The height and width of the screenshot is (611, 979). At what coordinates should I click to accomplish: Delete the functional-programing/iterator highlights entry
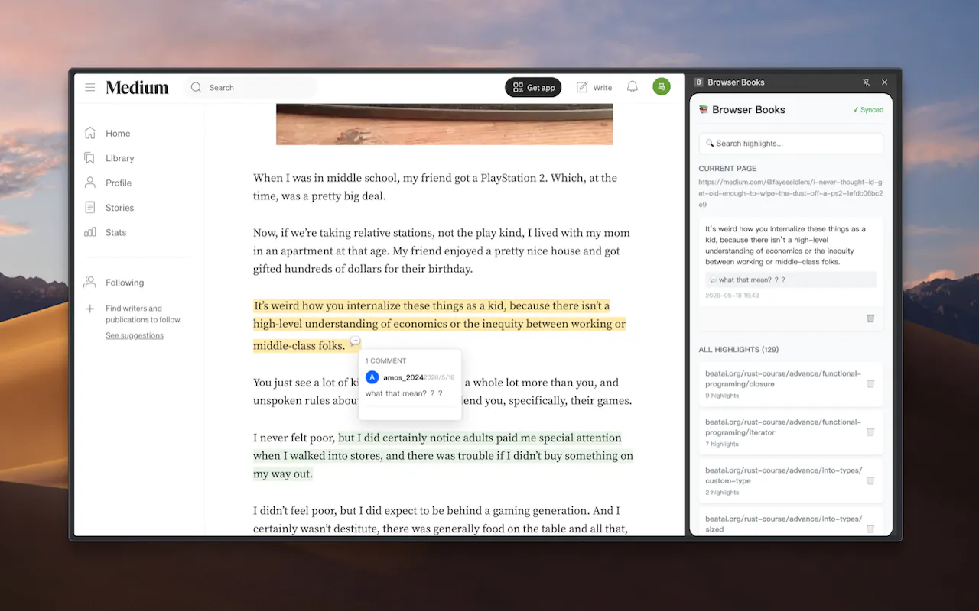[x=870, y=432]
